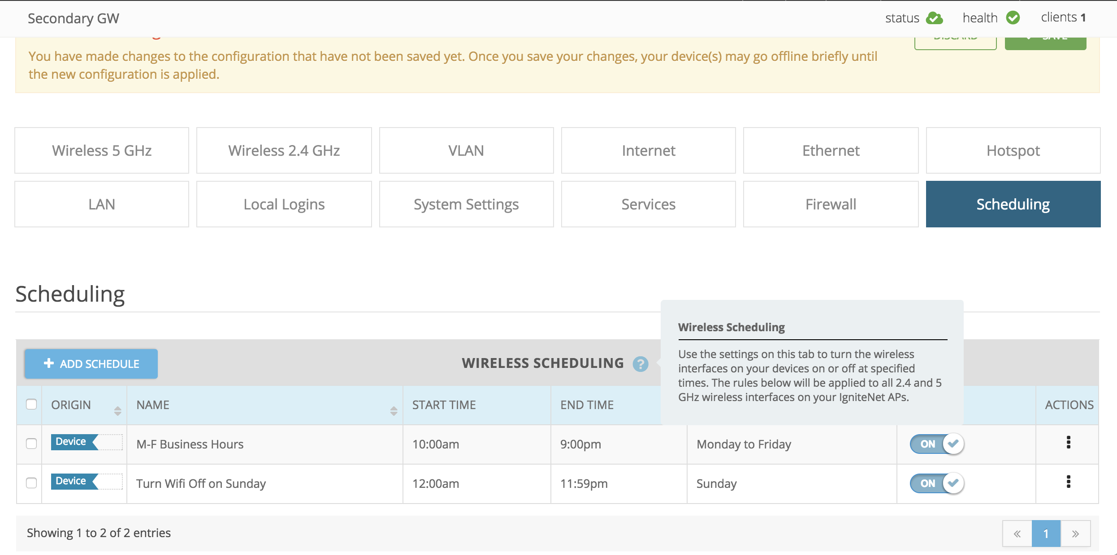
Task: Click the Wireless Scheduling help question icon
Action: click(640, 364)
